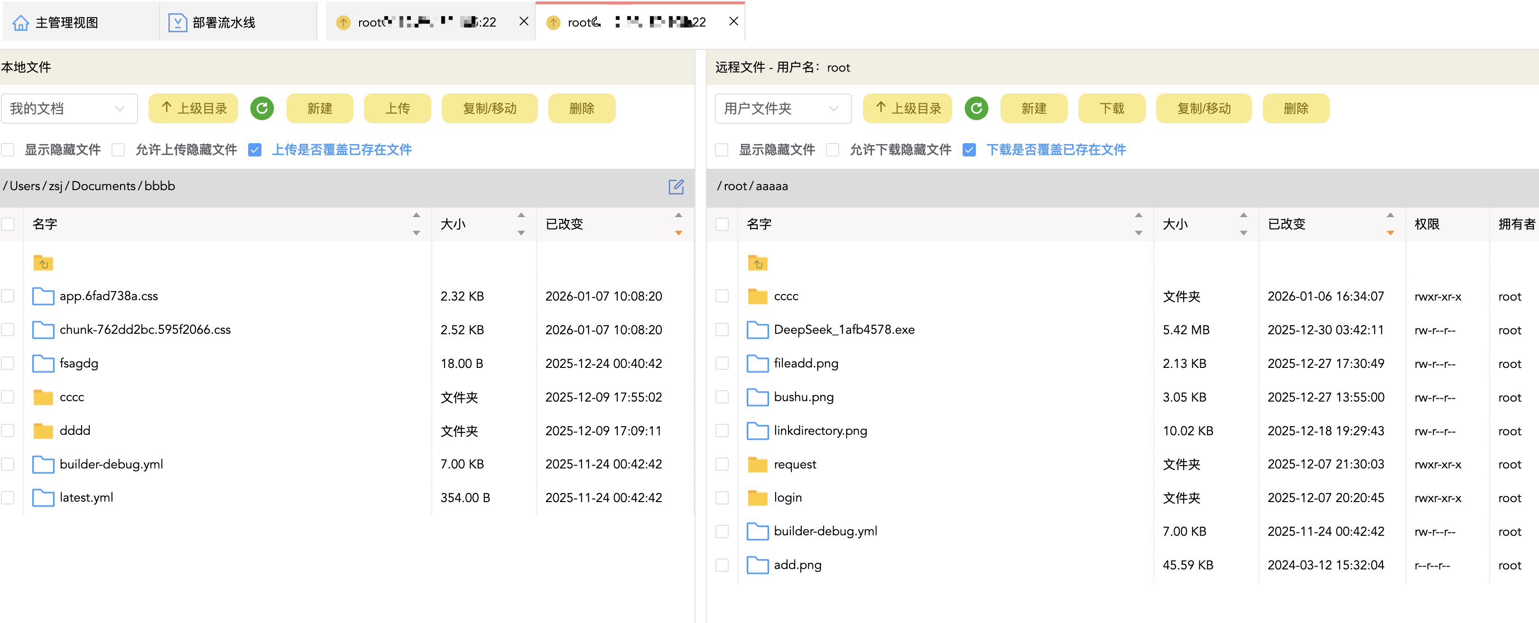The image size is (1539, 623).
Task: Click local panel green refresh icon
Action: pos(262,108)
